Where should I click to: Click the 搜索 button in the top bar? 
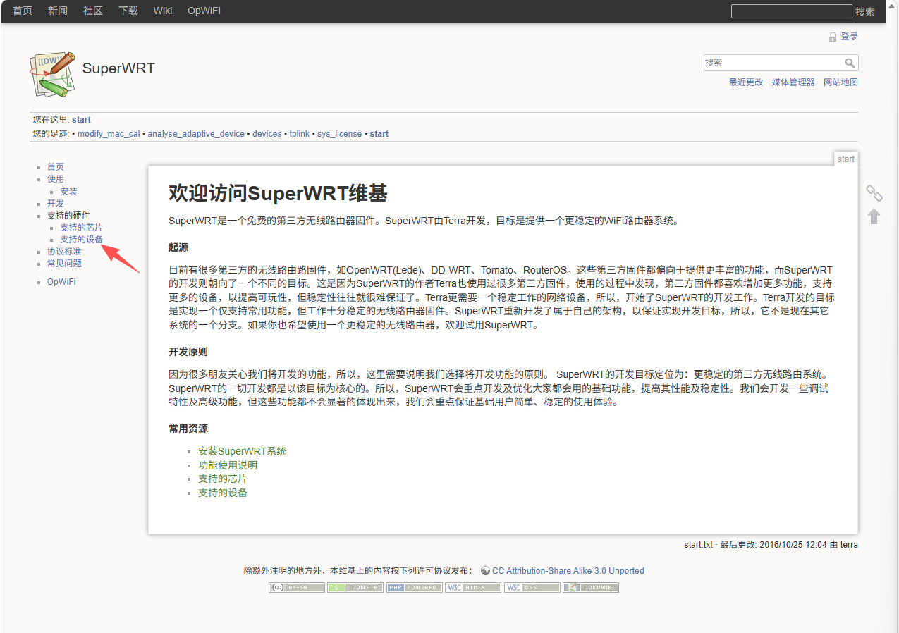coord(865,11)
